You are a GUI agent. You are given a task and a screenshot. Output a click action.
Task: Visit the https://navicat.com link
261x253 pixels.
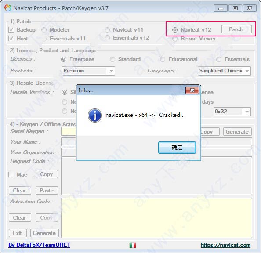(x=225, y=245)
